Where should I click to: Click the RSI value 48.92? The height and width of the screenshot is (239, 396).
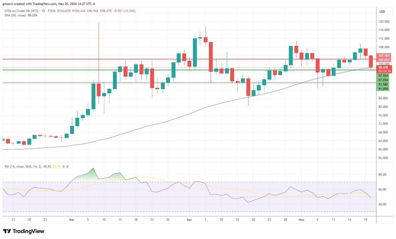click(47, 167)
